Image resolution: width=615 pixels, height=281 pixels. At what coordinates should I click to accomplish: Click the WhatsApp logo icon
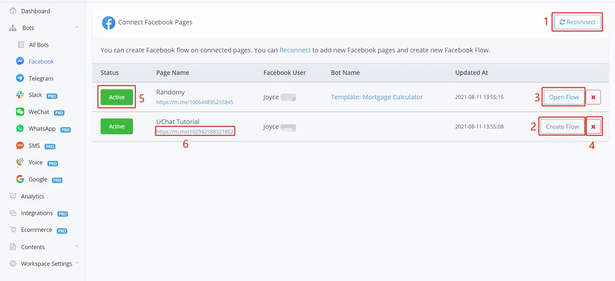(20, 129)
